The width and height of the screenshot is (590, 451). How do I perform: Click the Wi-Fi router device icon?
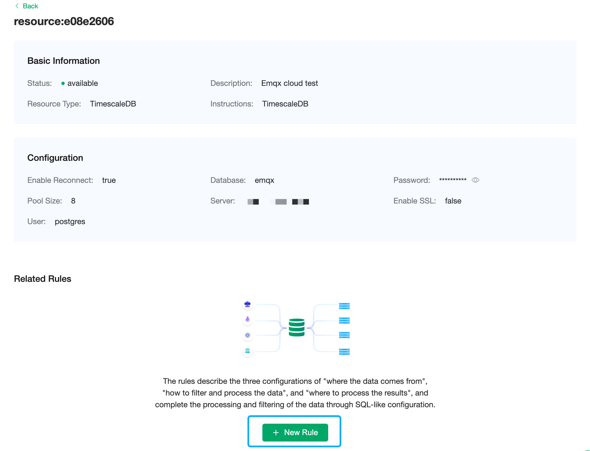247,351
